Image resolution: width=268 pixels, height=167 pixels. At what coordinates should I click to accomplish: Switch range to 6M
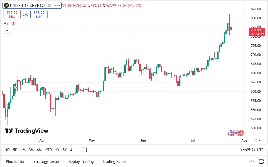[x=39, y=150]
